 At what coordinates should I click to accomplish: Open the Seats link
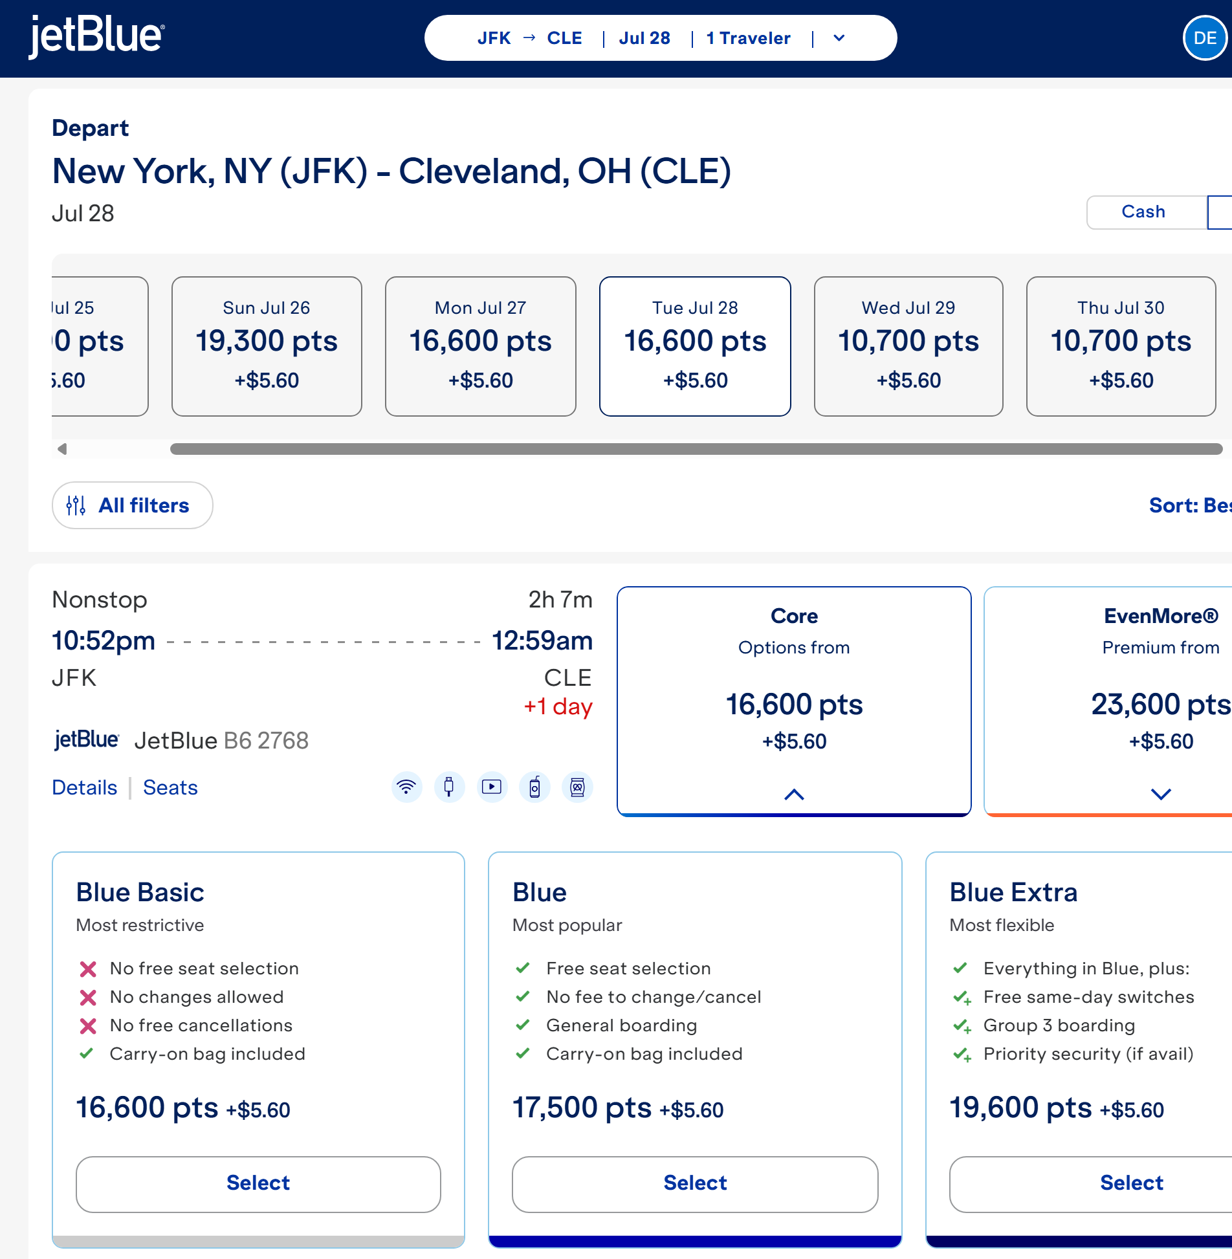pos(170,787)
